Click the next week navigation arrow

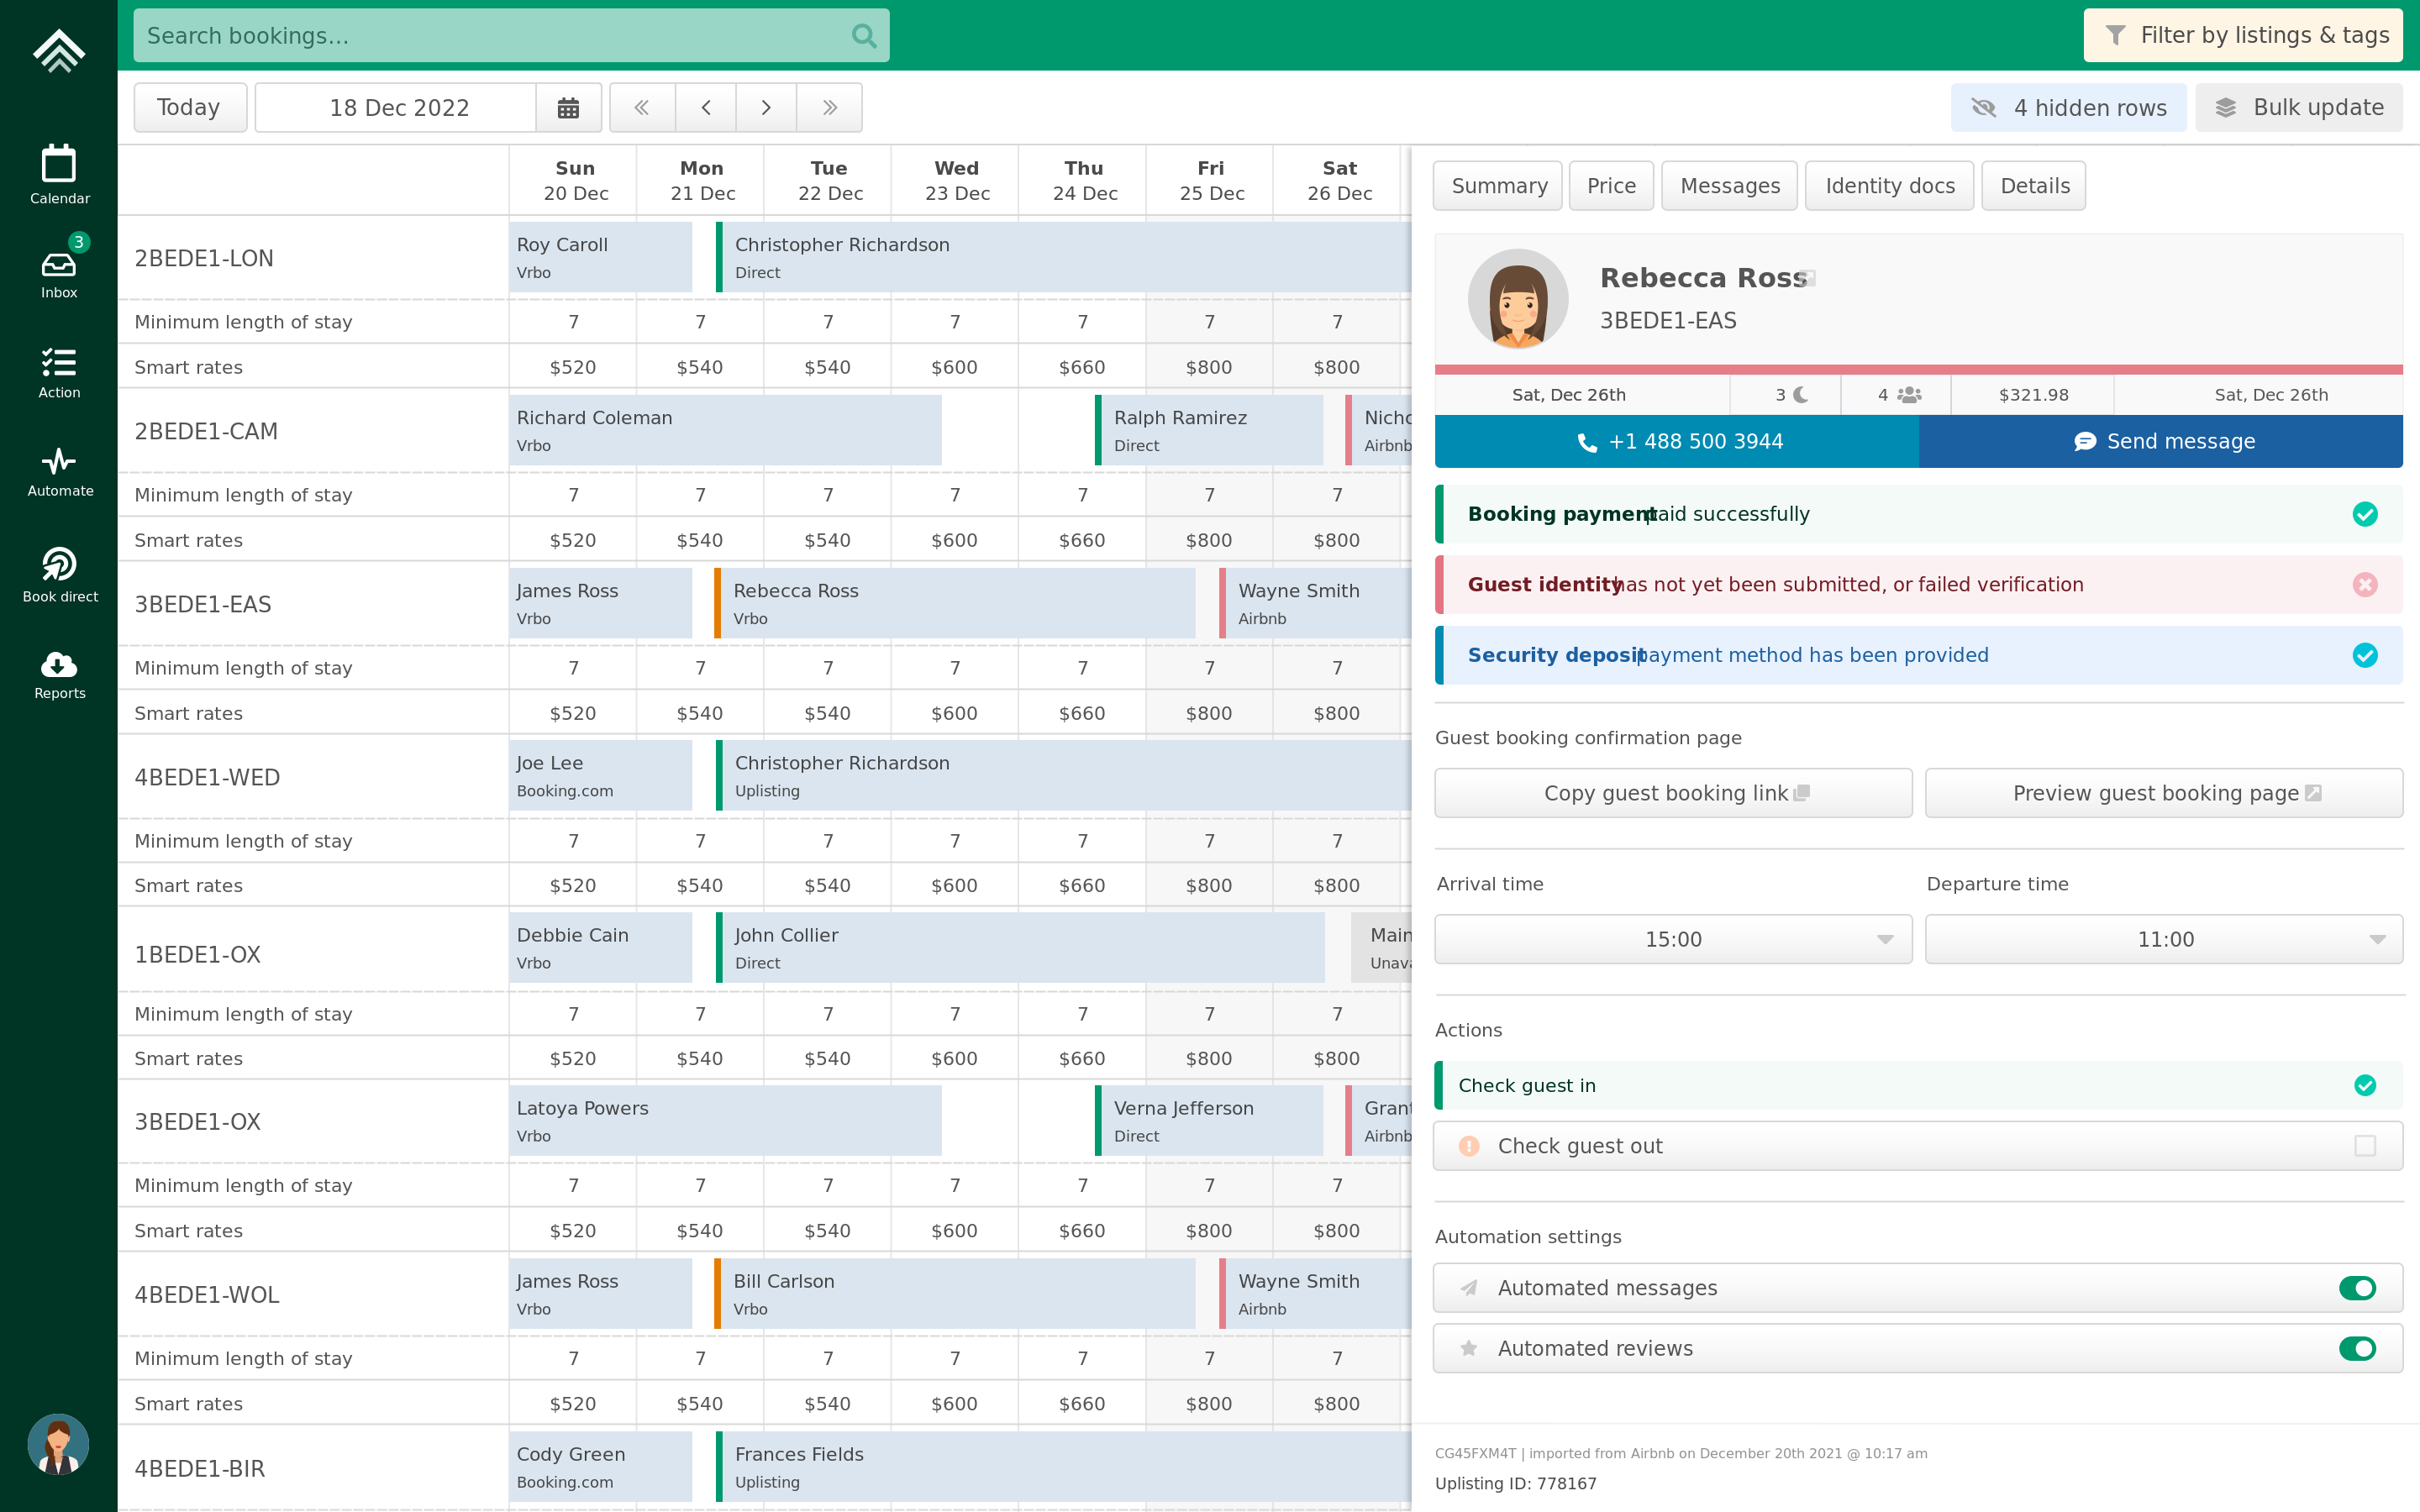(x=766, y=108)
